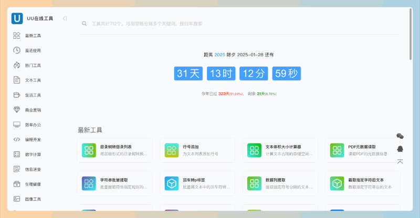The width and height of the screenshot is (420, 218).
Task: Open 商业营销 in the sidebar
Action: 33,110
